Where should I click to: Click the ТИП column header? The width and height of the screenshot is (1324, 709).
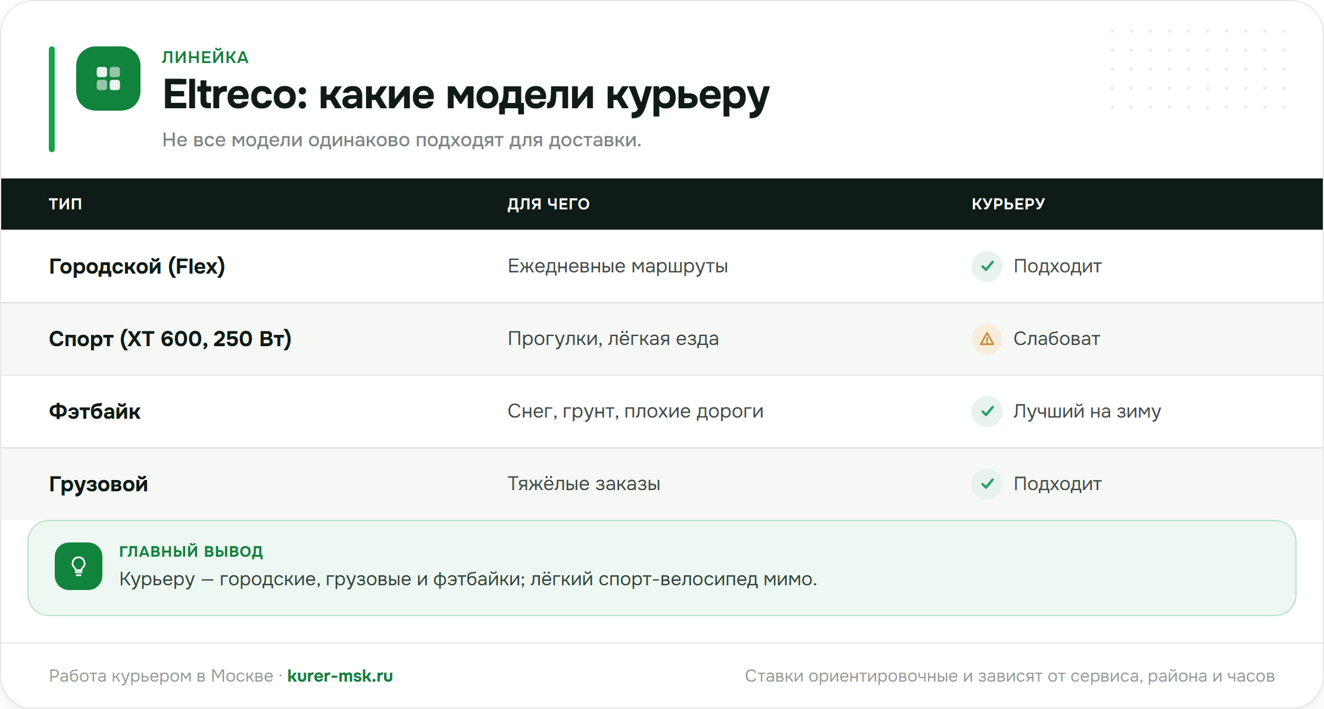[65, 204]
